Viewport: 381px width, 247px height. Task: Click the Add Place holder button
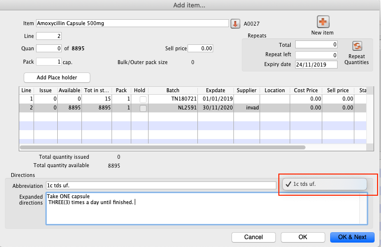(x=57, y=77)
